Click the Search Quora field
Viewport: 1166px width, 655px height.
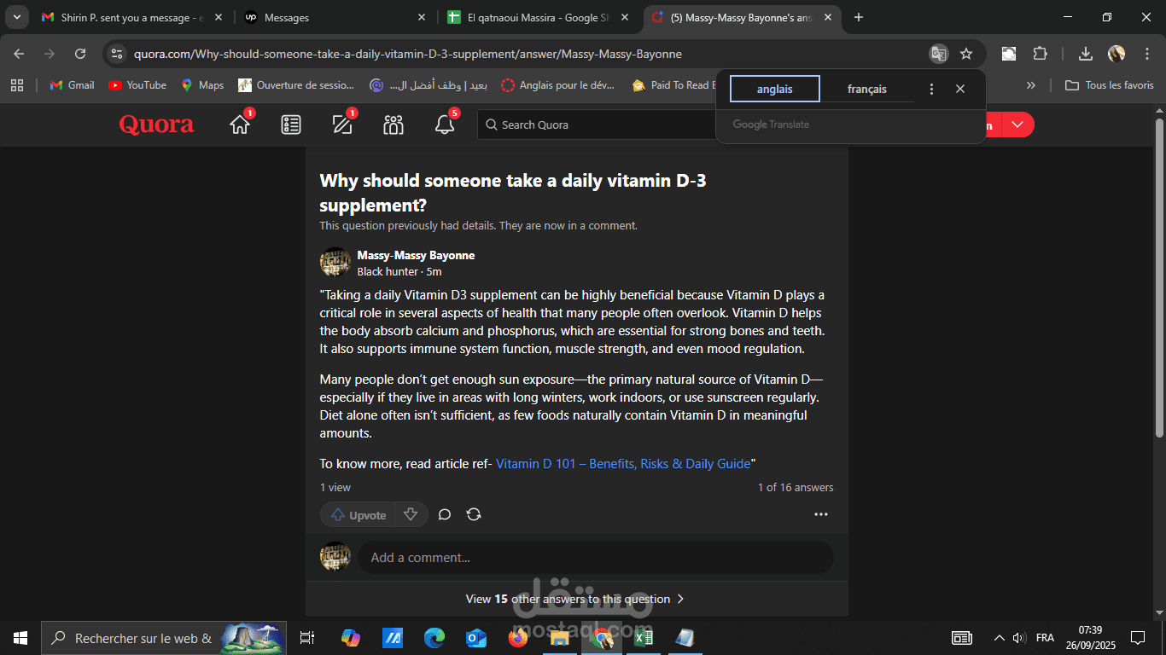598,125
